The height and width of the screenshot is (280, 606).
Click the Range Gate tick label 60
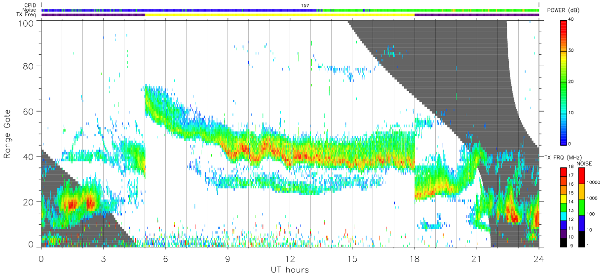29,111
